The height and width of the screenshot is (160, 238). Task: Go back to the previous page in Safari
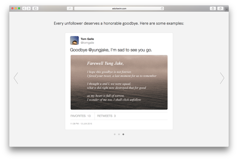click(24, 8)
